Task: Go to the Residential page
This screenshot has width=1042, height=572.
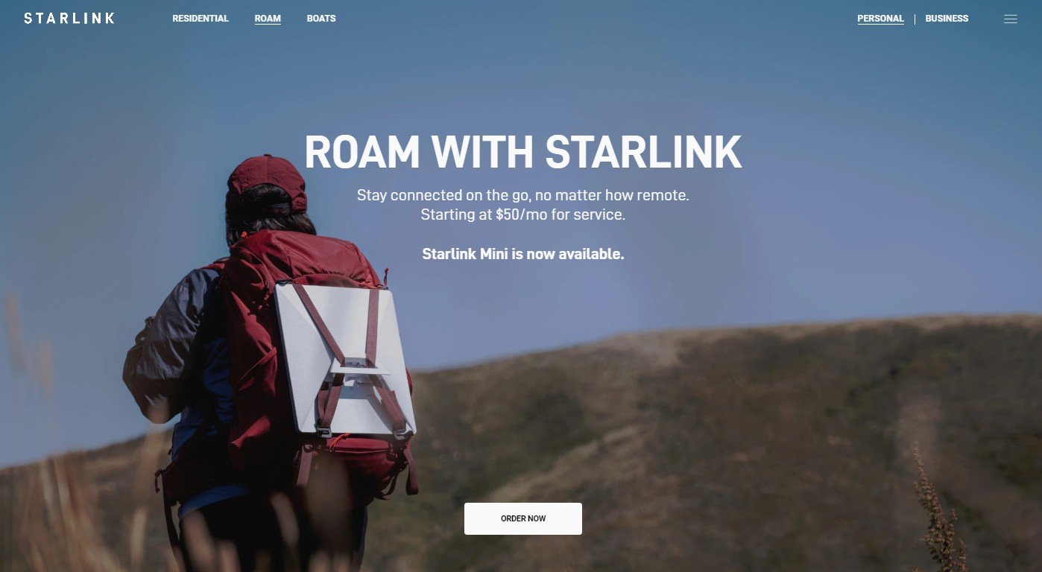Action: [x=200, y=19]
